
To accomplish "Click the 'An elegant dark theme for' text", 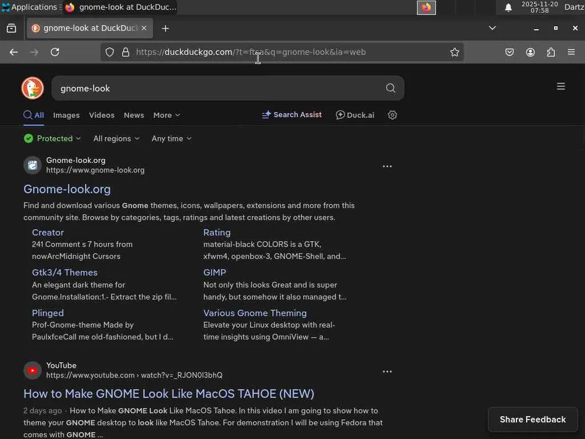I will [78, 285].
